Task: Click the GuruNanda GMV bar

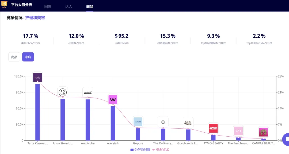Action: coord(188,135)
